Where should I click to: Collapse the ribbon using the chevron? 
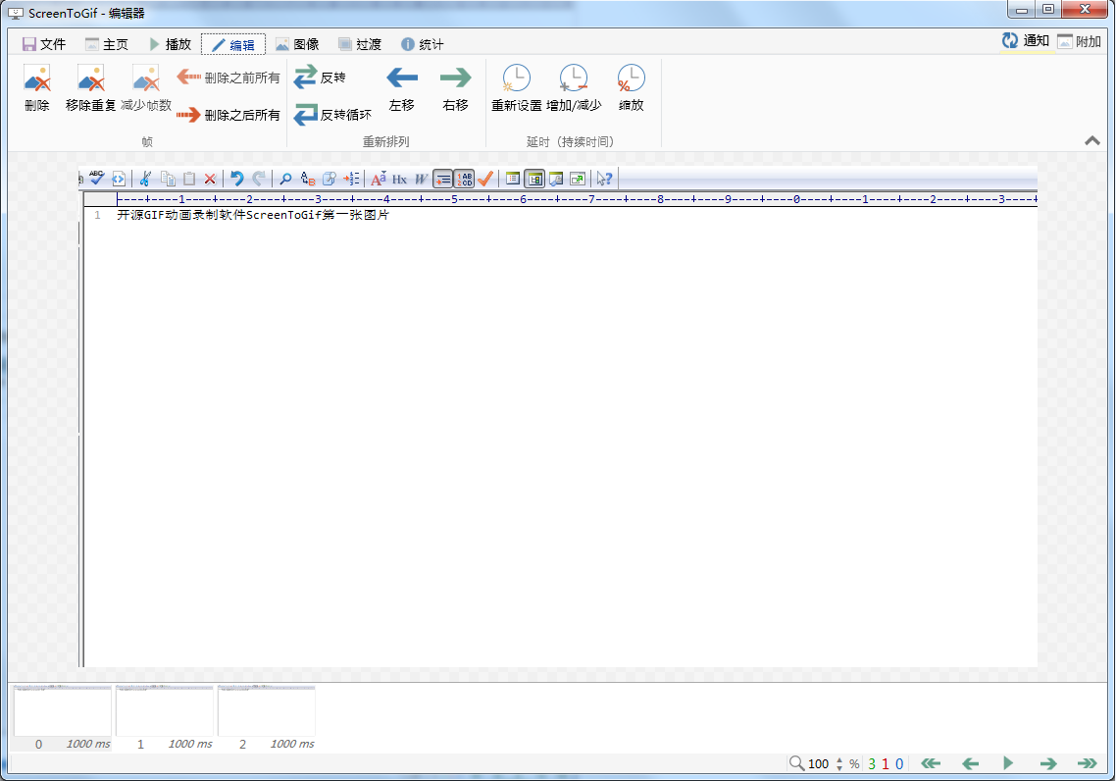pyautogui.click(x=1092, y=141)
